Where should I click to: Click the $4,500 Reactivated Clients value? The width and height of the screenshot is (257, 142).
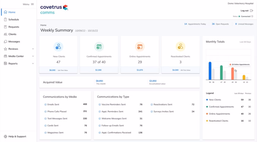[175, 70]
